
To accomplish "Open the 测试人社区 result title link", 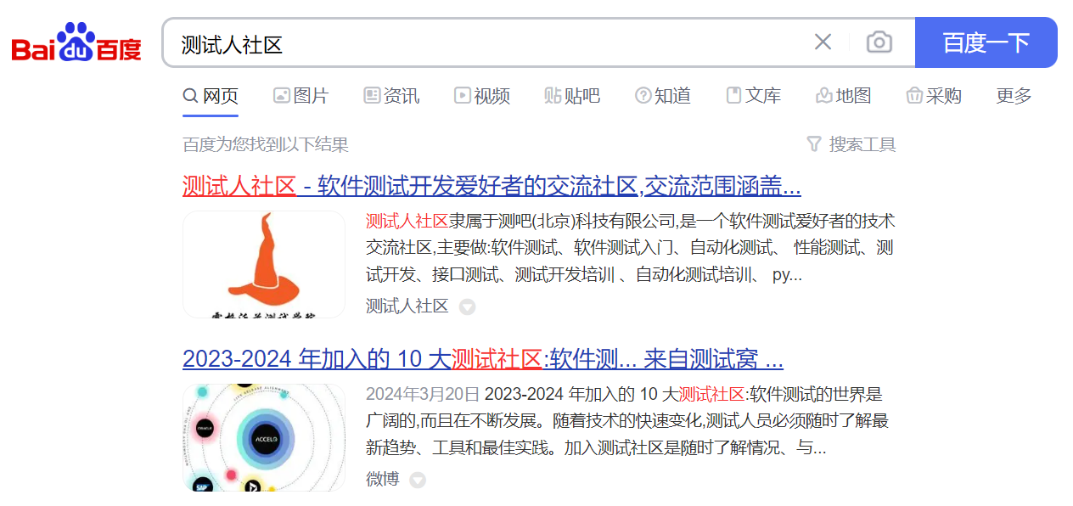I will pyautogui.click(x=492, y=186).
